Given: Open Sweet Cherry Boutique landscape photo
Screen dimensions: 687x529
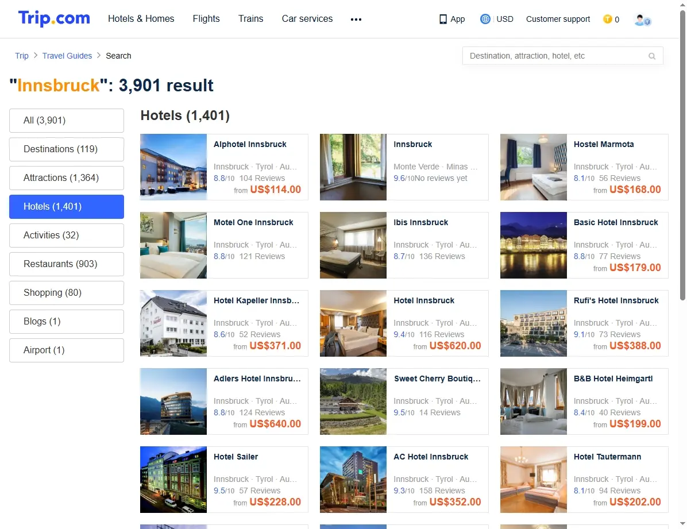Looking at the screenshot, I should [x=353, y=401].
